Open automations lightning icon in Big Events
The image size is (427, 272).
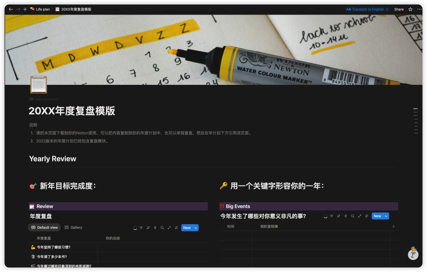point(346,216)
